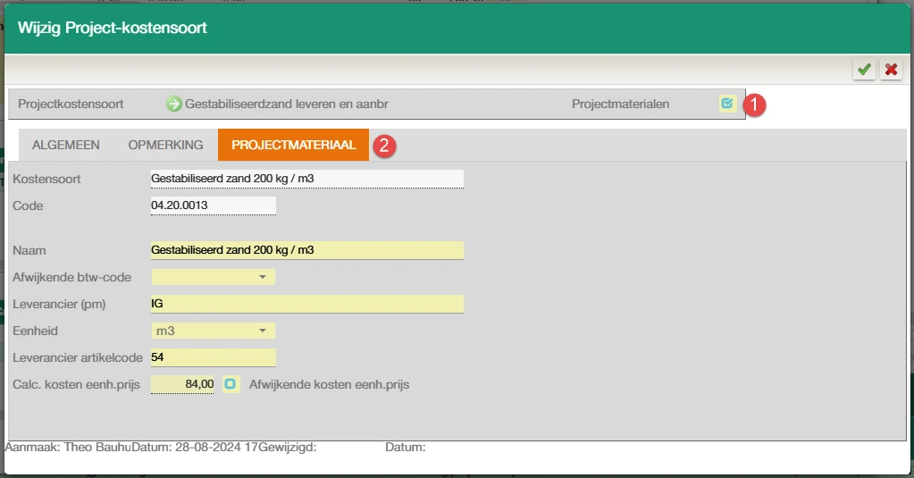
Task: Open the OPMERKING tab
Action: pyautogui.click(x=165, y=145)
